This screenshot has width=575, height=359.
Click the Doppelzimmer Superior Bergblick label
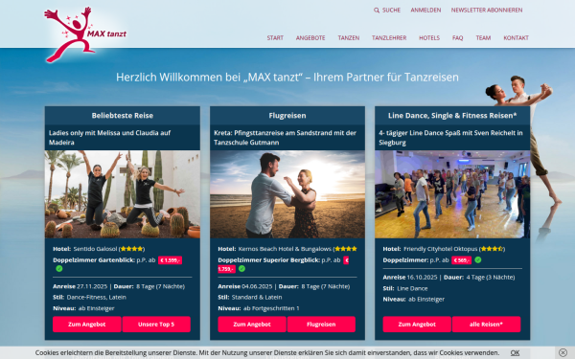point(268,260)
